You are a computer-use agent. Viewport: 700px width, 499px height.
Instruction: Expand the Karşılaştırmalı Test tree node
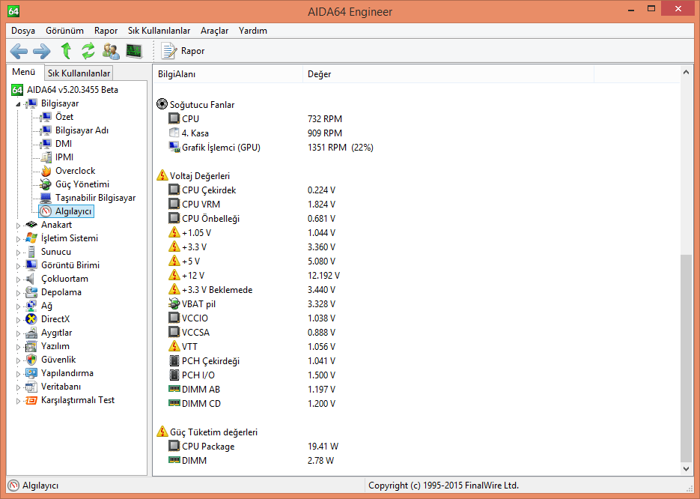click(x=18, y=401)
